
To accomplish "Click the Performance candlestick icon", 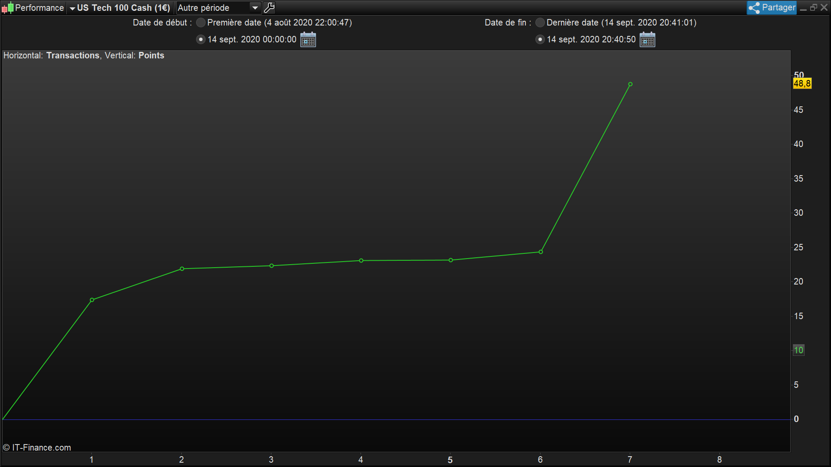I will (7, 8).
